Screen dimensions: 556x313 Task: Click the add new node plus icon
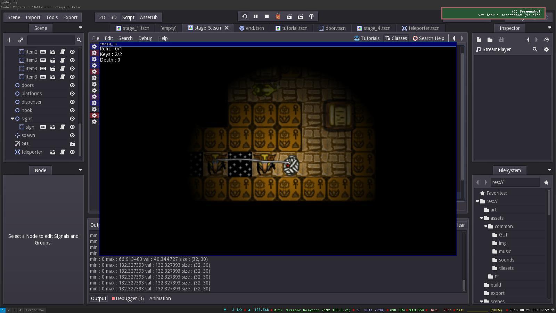[10, 40]
